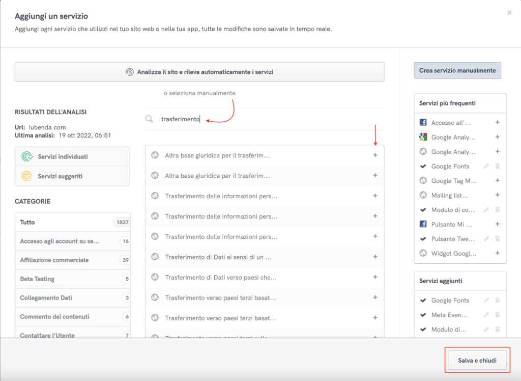Click the pencil edit icon for Pulsante Tweet
521x381 pixels.
coord(486,239)
